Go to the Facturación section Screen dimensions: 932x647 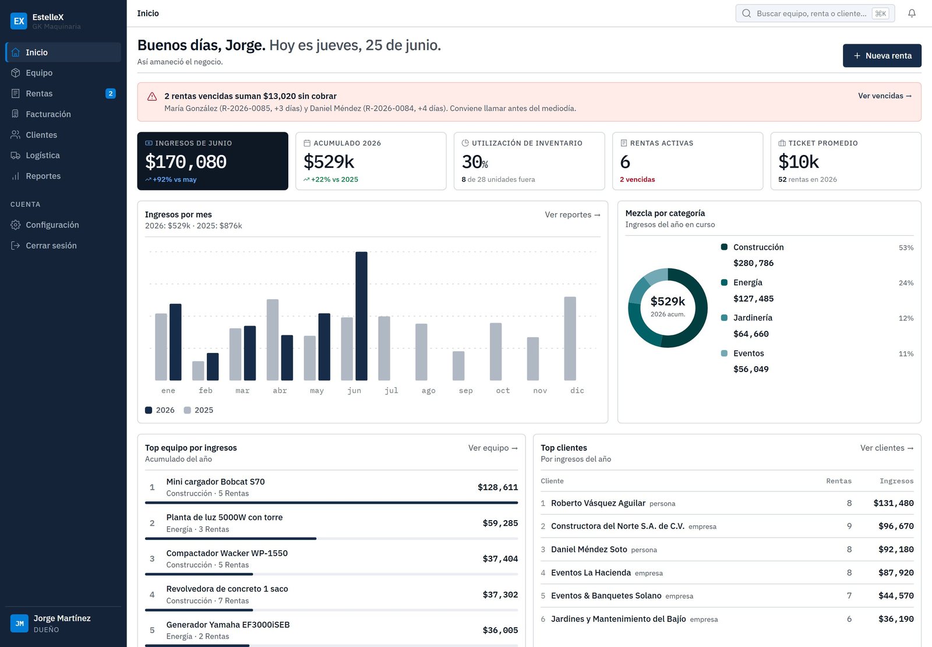click(63, 114)
